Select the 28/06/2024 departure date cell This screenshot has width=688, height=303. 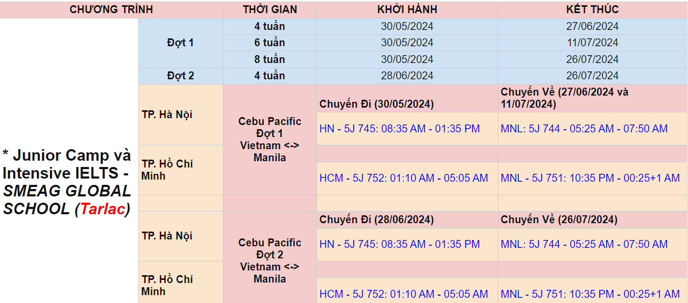pos(407,76)
